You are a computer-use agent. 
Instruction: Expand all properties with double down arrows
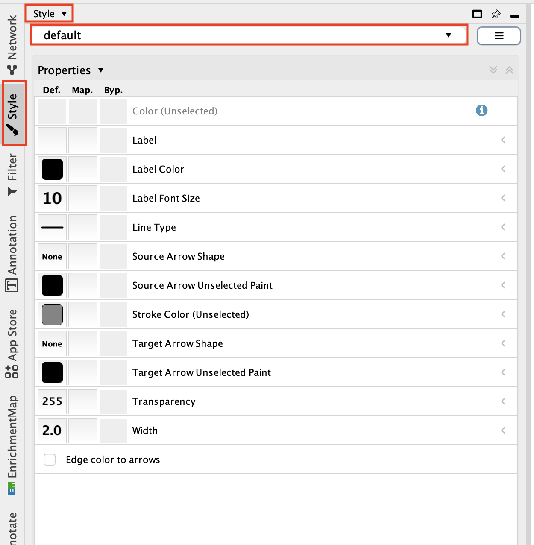[x=493, y=70]
